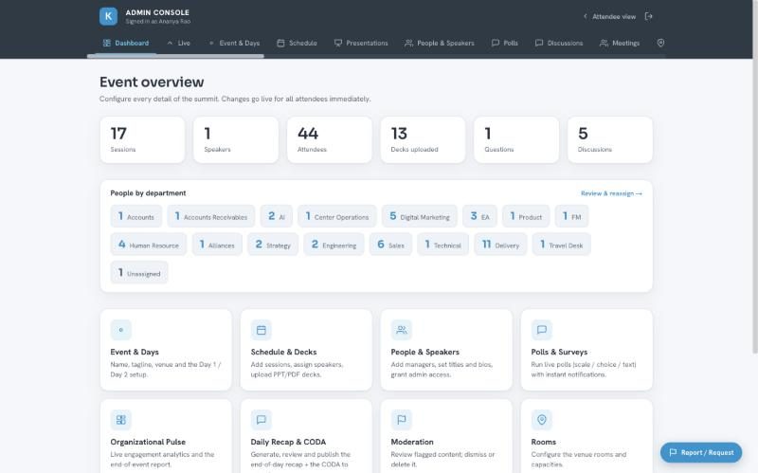758x473 pixels.
Task: Select the Technical chip
Action: point(443,245)
